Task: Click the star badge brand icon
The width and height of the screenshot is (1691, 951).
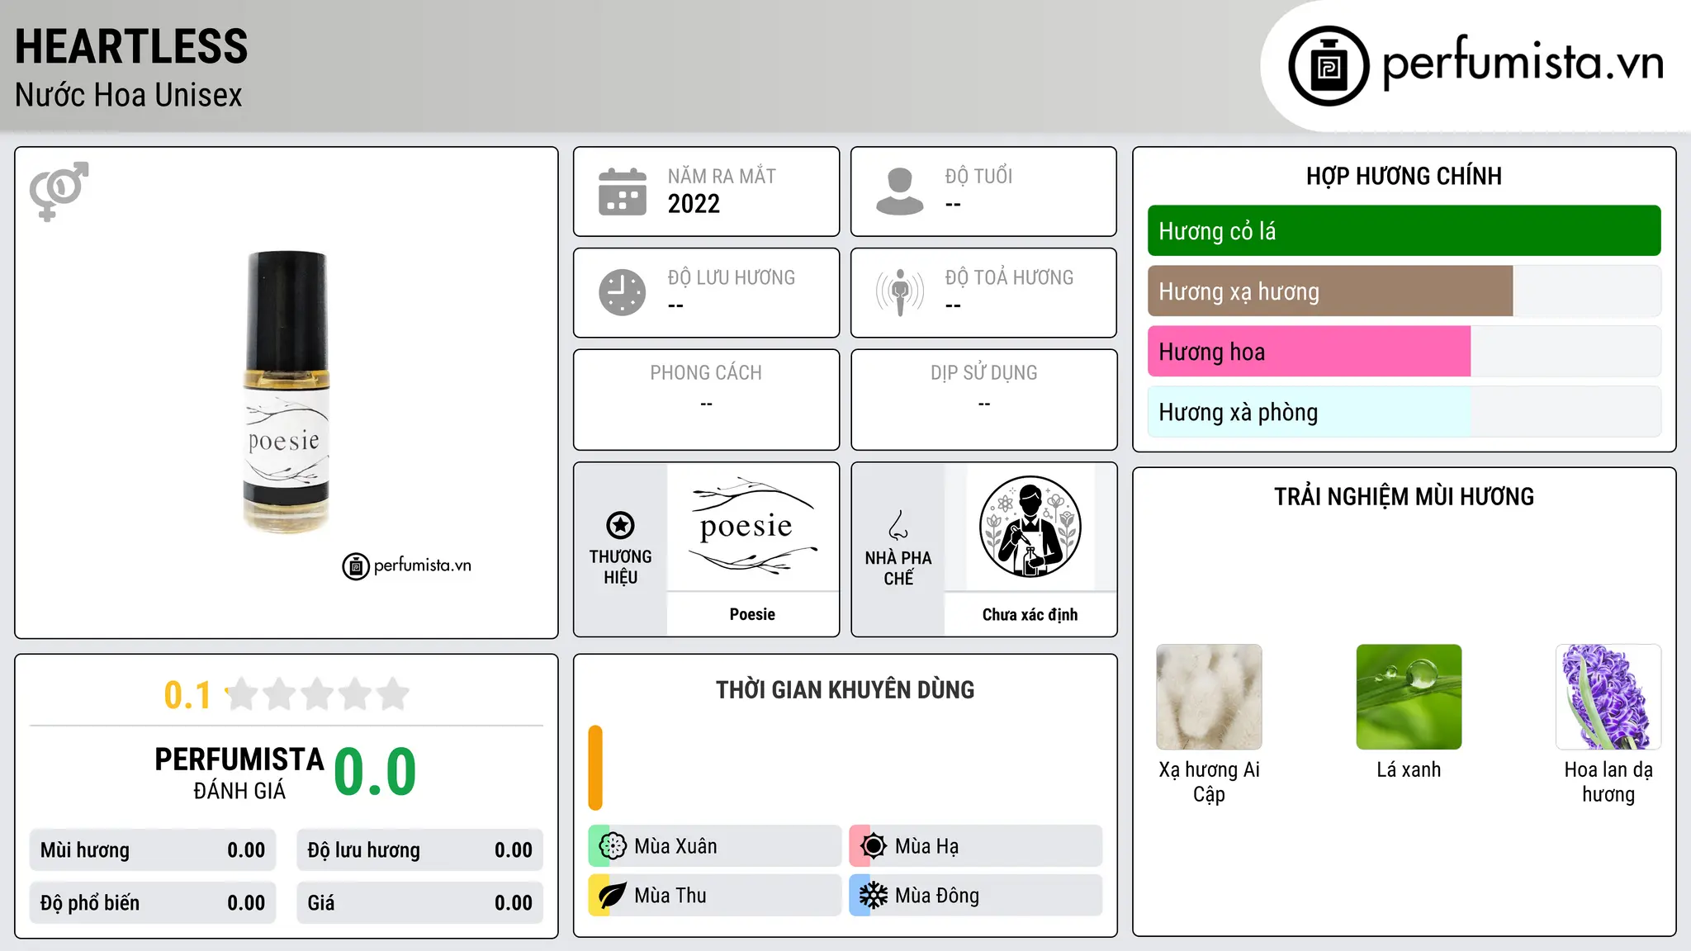Action: point(620,525)
